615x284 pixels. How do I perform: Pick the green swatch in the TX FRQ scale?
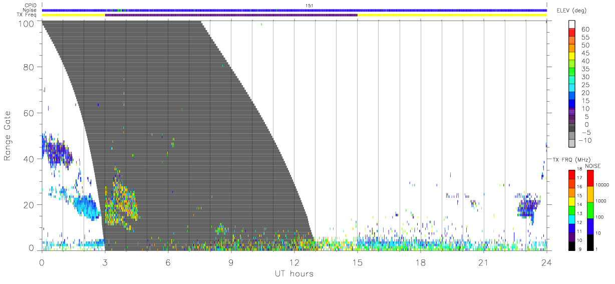(x=572, y=210)
